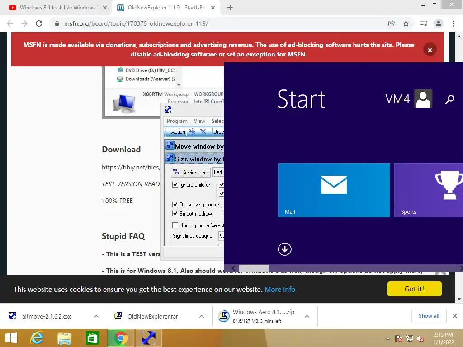Click the down arrow for all apps
The width and height of the screenshot is (463, 347).
(x=285, y=249)
